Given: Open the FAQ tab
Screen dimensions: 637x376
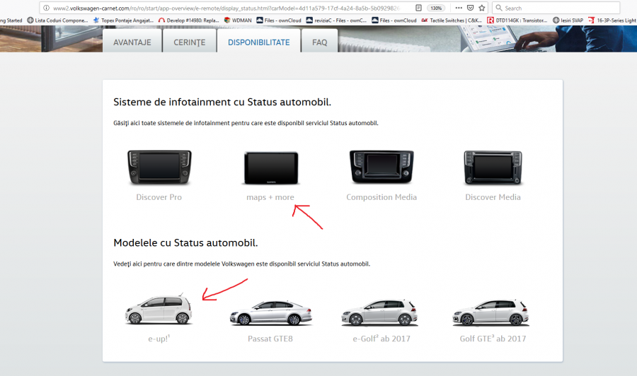Looking at the screenshot, I should coord(320,42).
